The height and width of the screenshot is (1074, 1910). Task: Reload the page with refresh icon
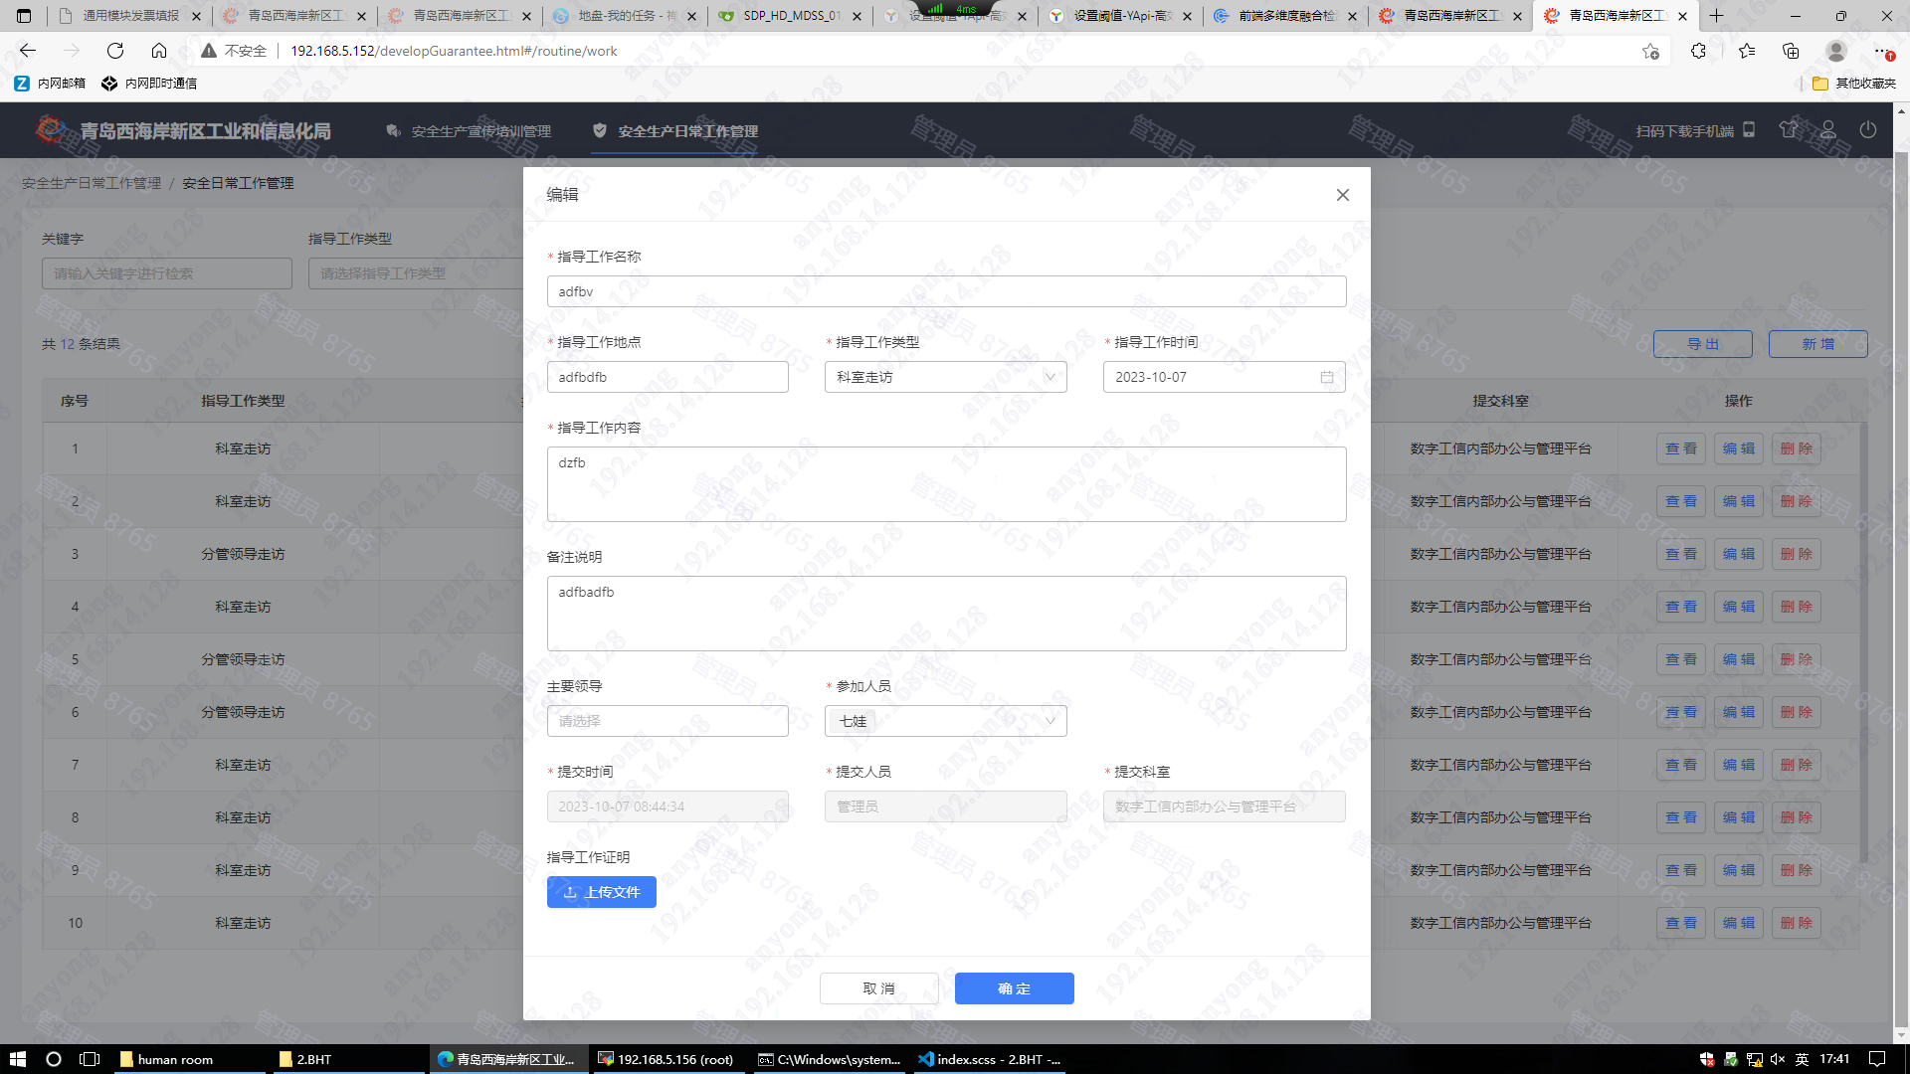[x=115, y=51]
